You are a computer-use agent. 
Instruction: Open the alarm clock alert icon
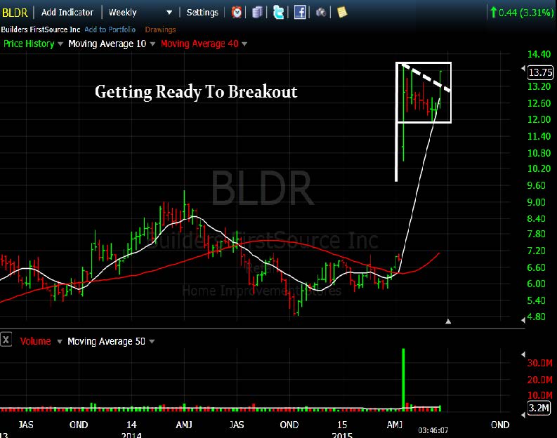coord(237,13)
